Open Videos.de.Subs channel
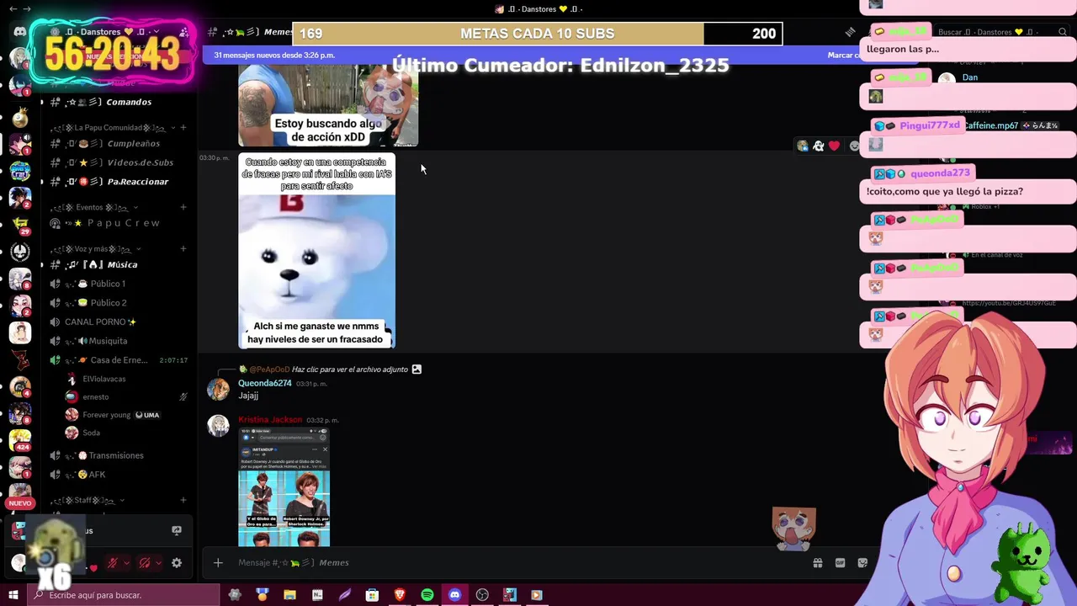 click(x=118, y=162)
